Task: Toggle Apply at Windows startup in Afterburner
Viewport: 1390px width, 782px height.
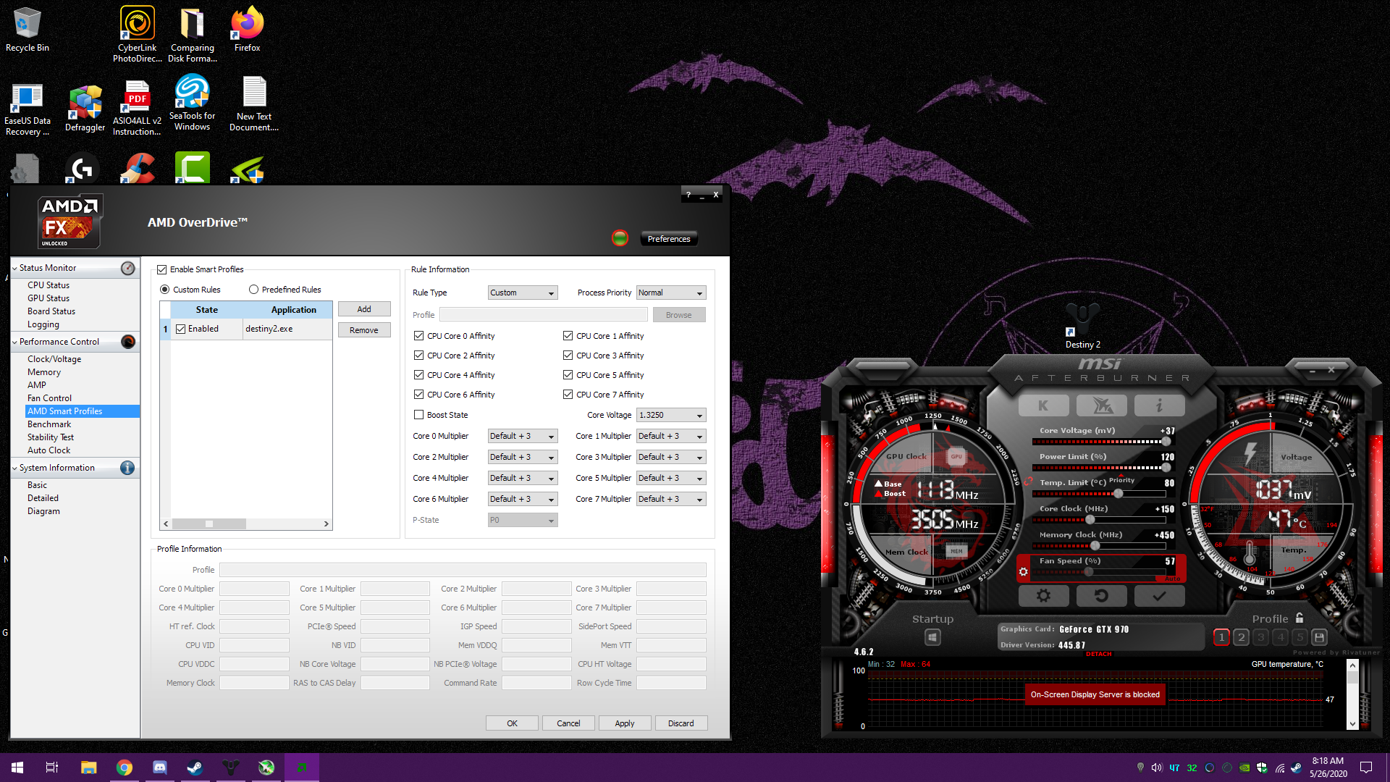Action: point(932,637)
